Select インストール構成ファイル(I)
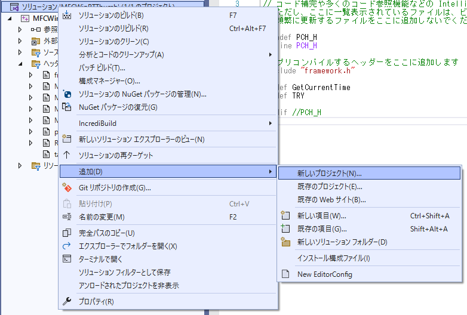The width and height of the screenshot is (467, 315). (x=369, y=258)
